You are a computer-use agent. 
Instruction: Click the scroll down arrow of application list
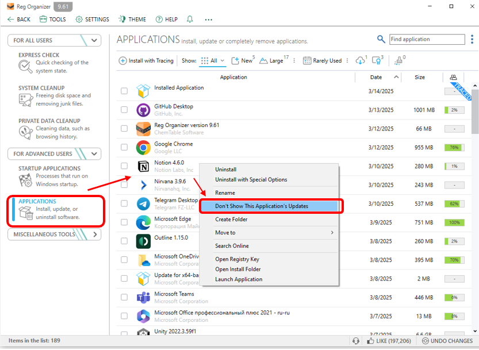(475, 332)
